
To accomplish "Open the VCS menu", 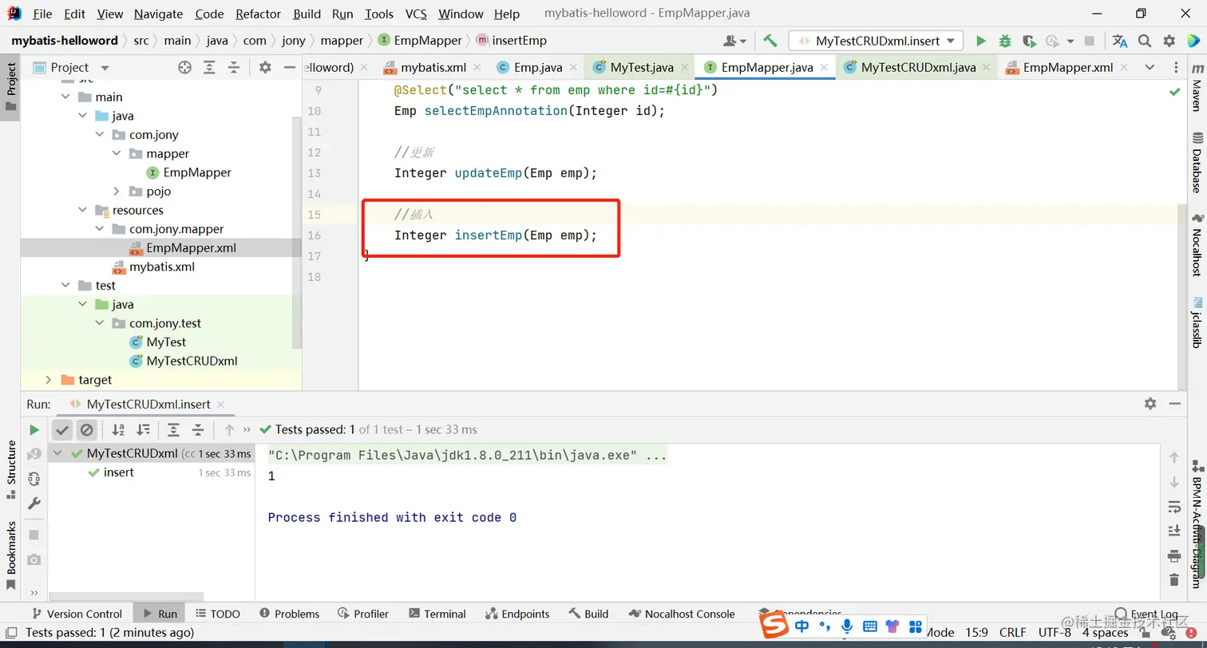I will click(x=416, y=14).
